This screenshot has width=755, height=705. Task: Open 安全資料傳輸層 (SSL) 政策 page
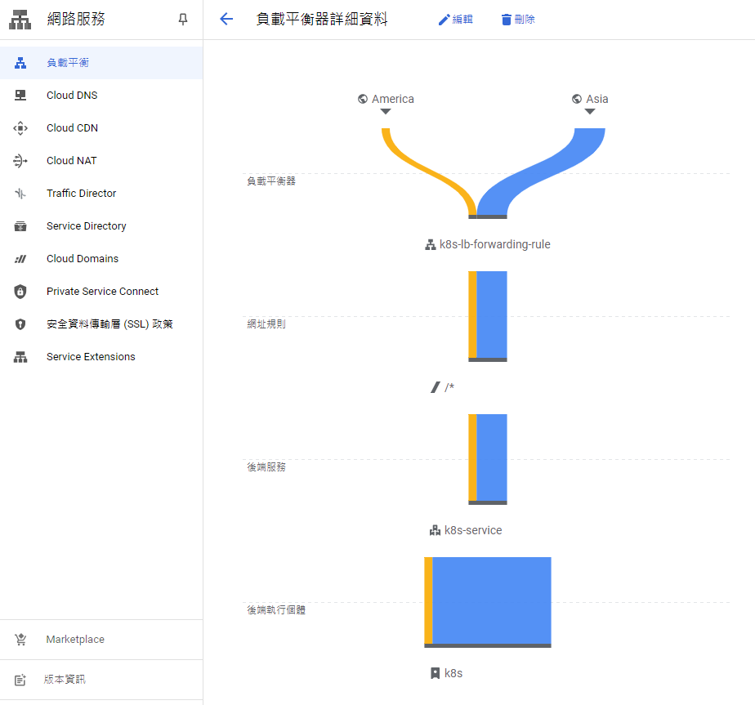point(109,324)
